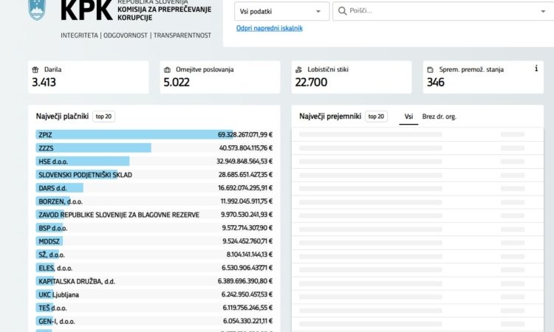Viewport: 554px width, 332px height.
Task: Click the amount 40.573.804.115,76 €
Action: 246,148
